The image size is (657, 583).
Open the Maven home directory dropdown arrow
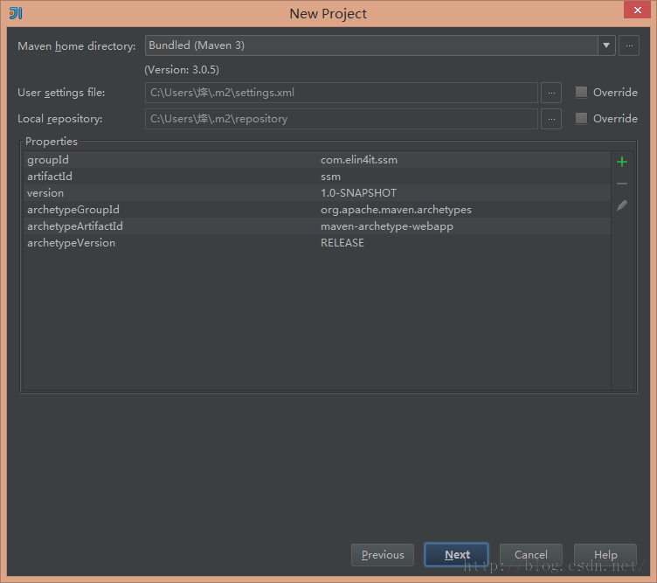[606, 45]
